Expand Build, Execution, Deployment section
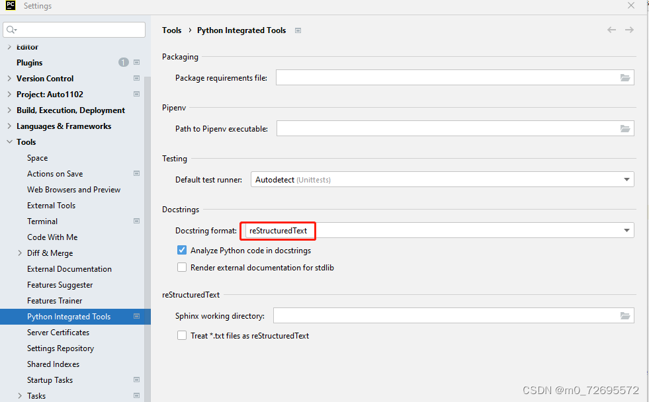Viewport: 649px width, 402px height. (9, 110)
